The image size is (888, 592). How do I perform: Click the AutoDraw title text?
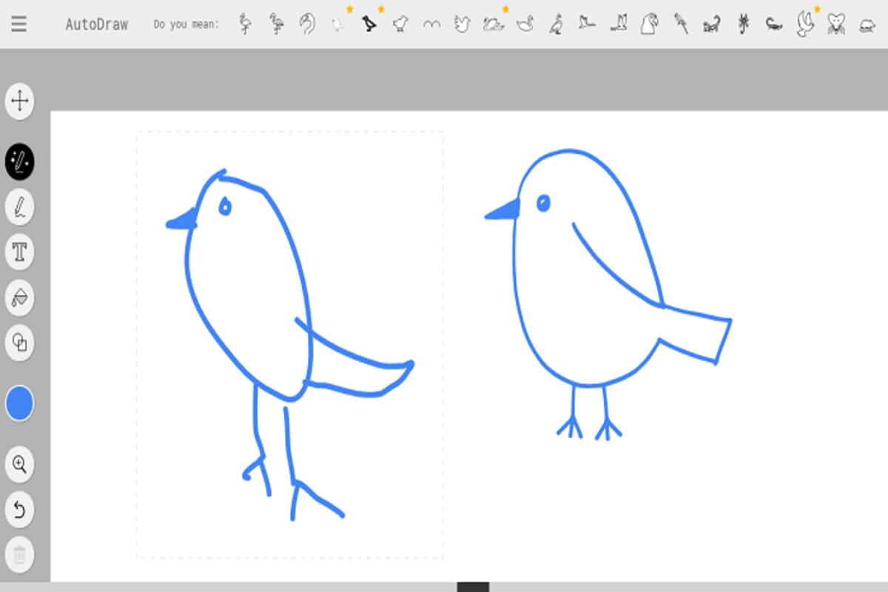click(96, 24)
